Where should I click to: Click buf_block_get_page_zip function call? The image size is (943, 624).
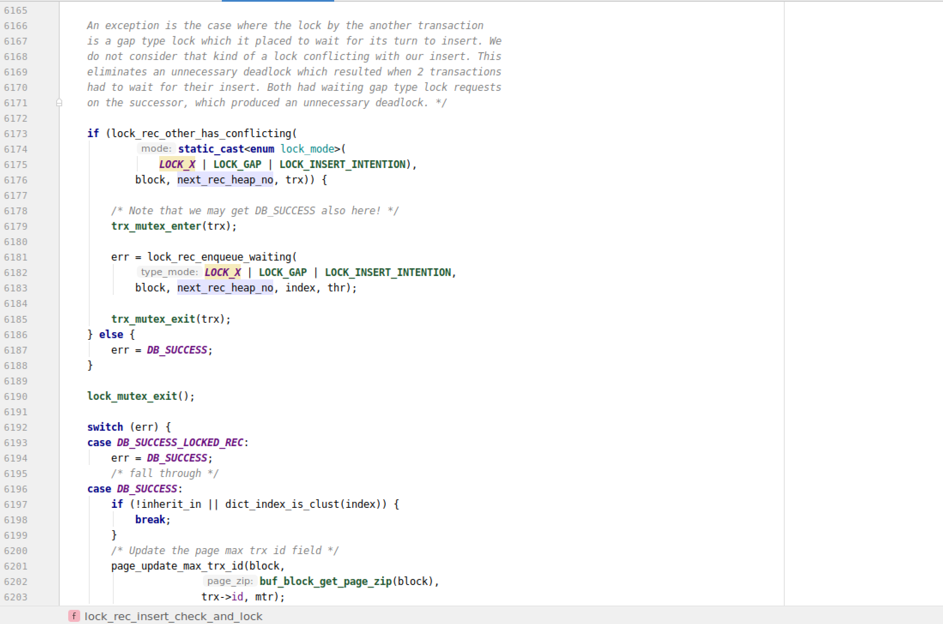coord(325,582)
